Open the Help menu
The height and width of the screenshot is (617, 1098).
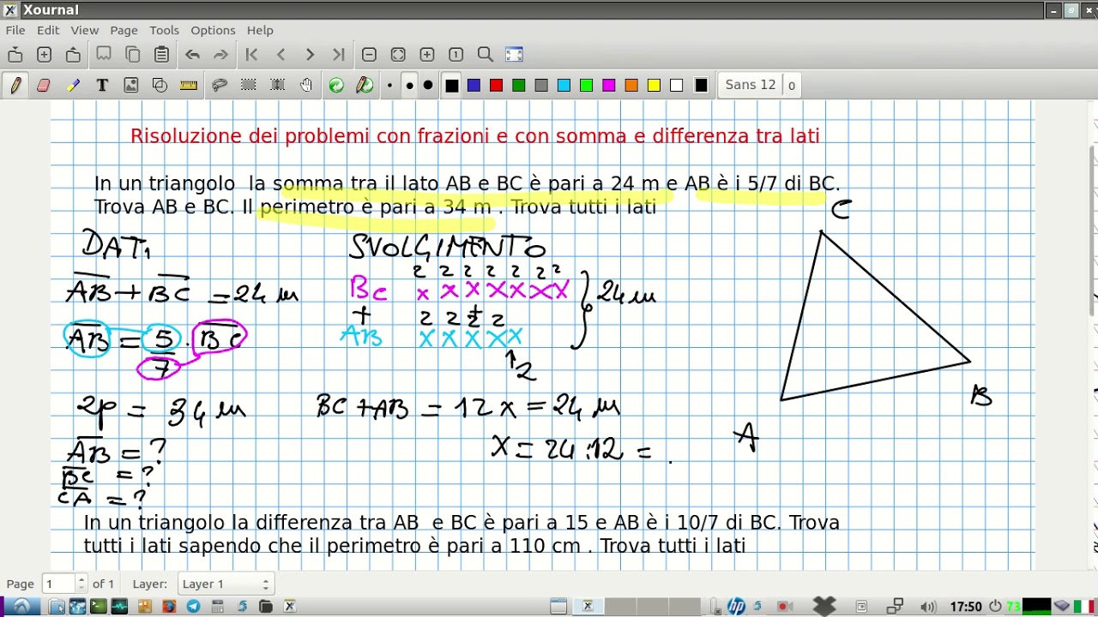[260, 30]
